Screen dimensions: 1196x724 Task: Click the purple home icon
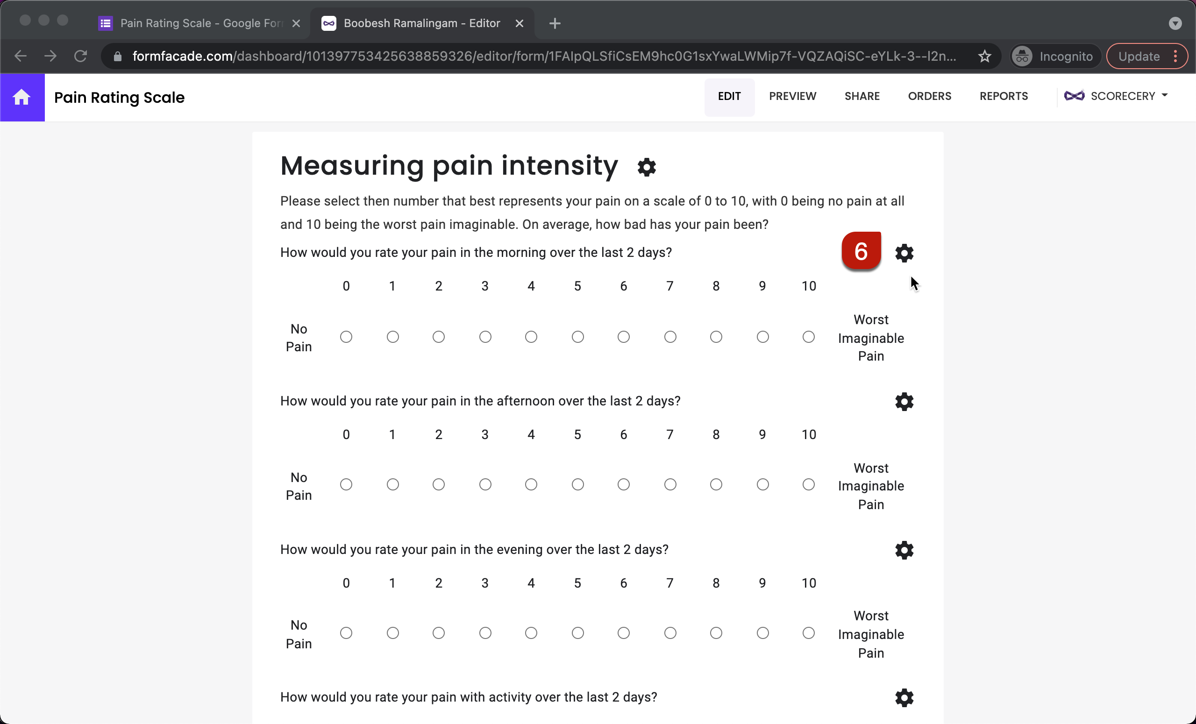[x=22, y=98]
